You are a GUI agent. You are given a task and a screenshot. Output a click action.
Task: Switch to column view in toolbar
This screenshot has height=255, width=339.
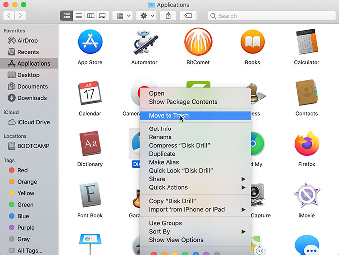point(91,16)
